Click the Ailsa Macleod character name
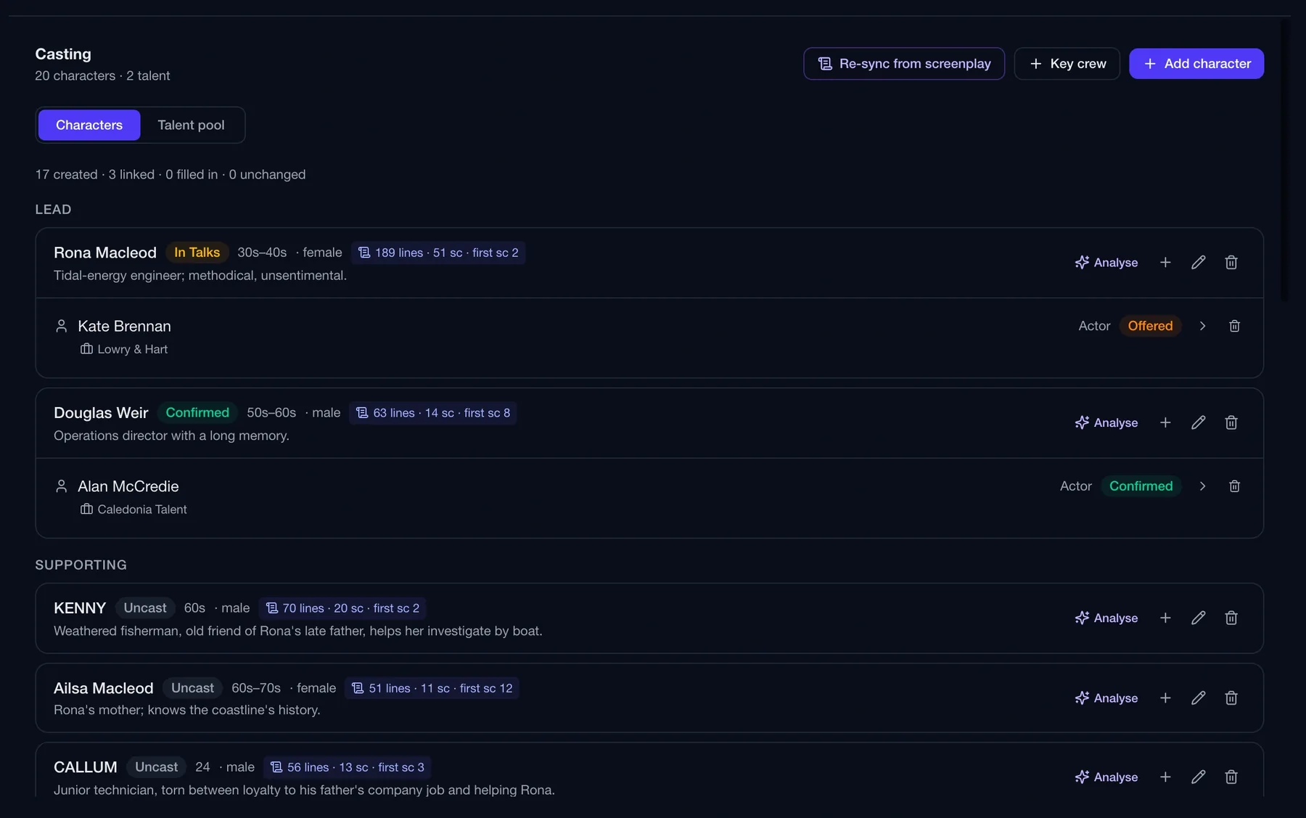Image resolution: width=1306 pixels, height=818 pixels. [x=104, y=688]
